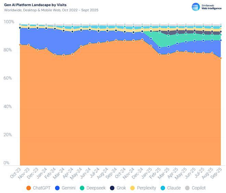The height and width of the screenshot is (193, 226).
Task: Click the 40% y-axis label
Action: point(9,107)
